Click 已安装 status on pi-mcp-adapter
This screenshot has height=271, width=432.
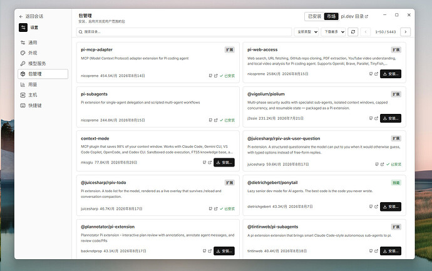pos(227,76)
